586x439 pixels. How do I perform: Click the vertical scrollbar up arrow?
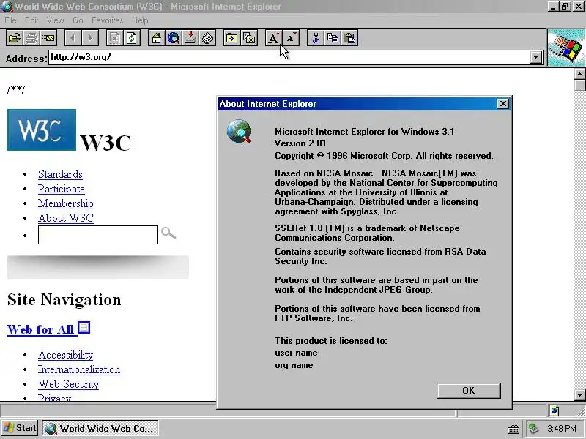coord(579,74)
